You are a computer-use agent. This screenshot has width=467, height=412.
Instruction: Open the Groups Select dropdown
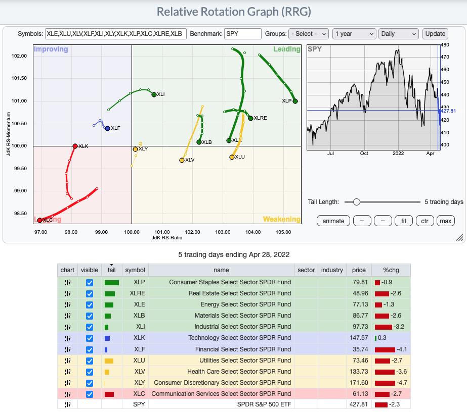click(x=308, y=34)
